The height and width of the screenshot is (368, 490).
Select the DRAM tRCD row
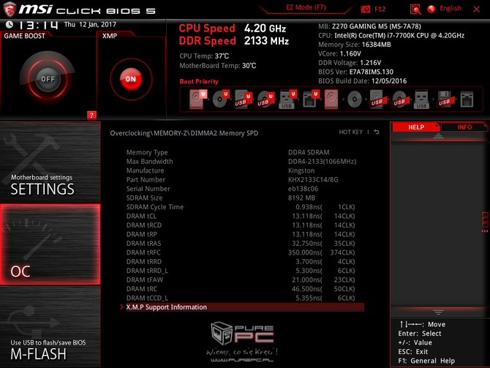pos(245,225)
